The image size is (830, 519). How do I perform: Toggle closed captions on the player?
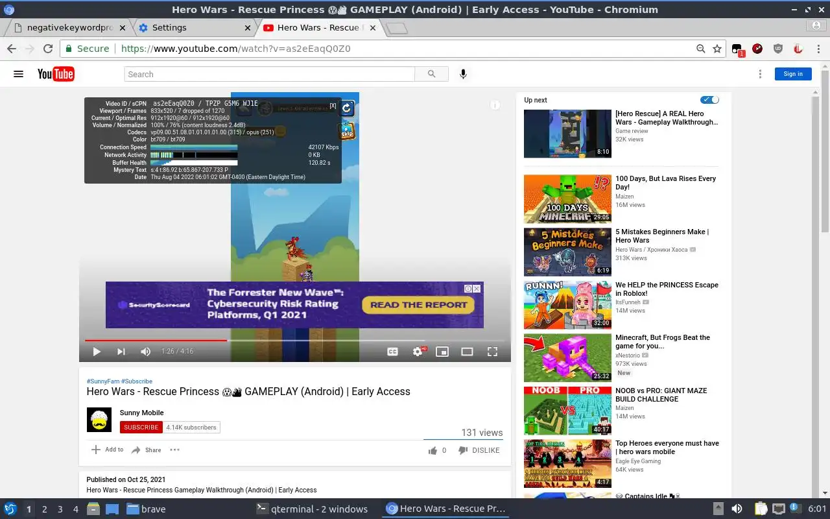tap(392, 352)
